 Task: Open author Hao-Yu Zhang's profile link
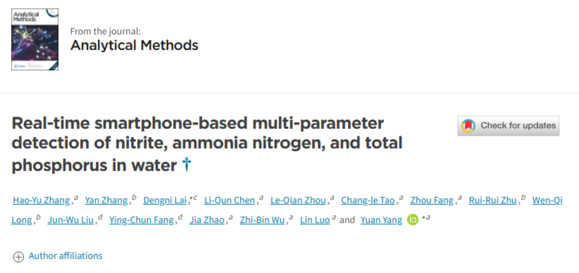click(42, 200)
